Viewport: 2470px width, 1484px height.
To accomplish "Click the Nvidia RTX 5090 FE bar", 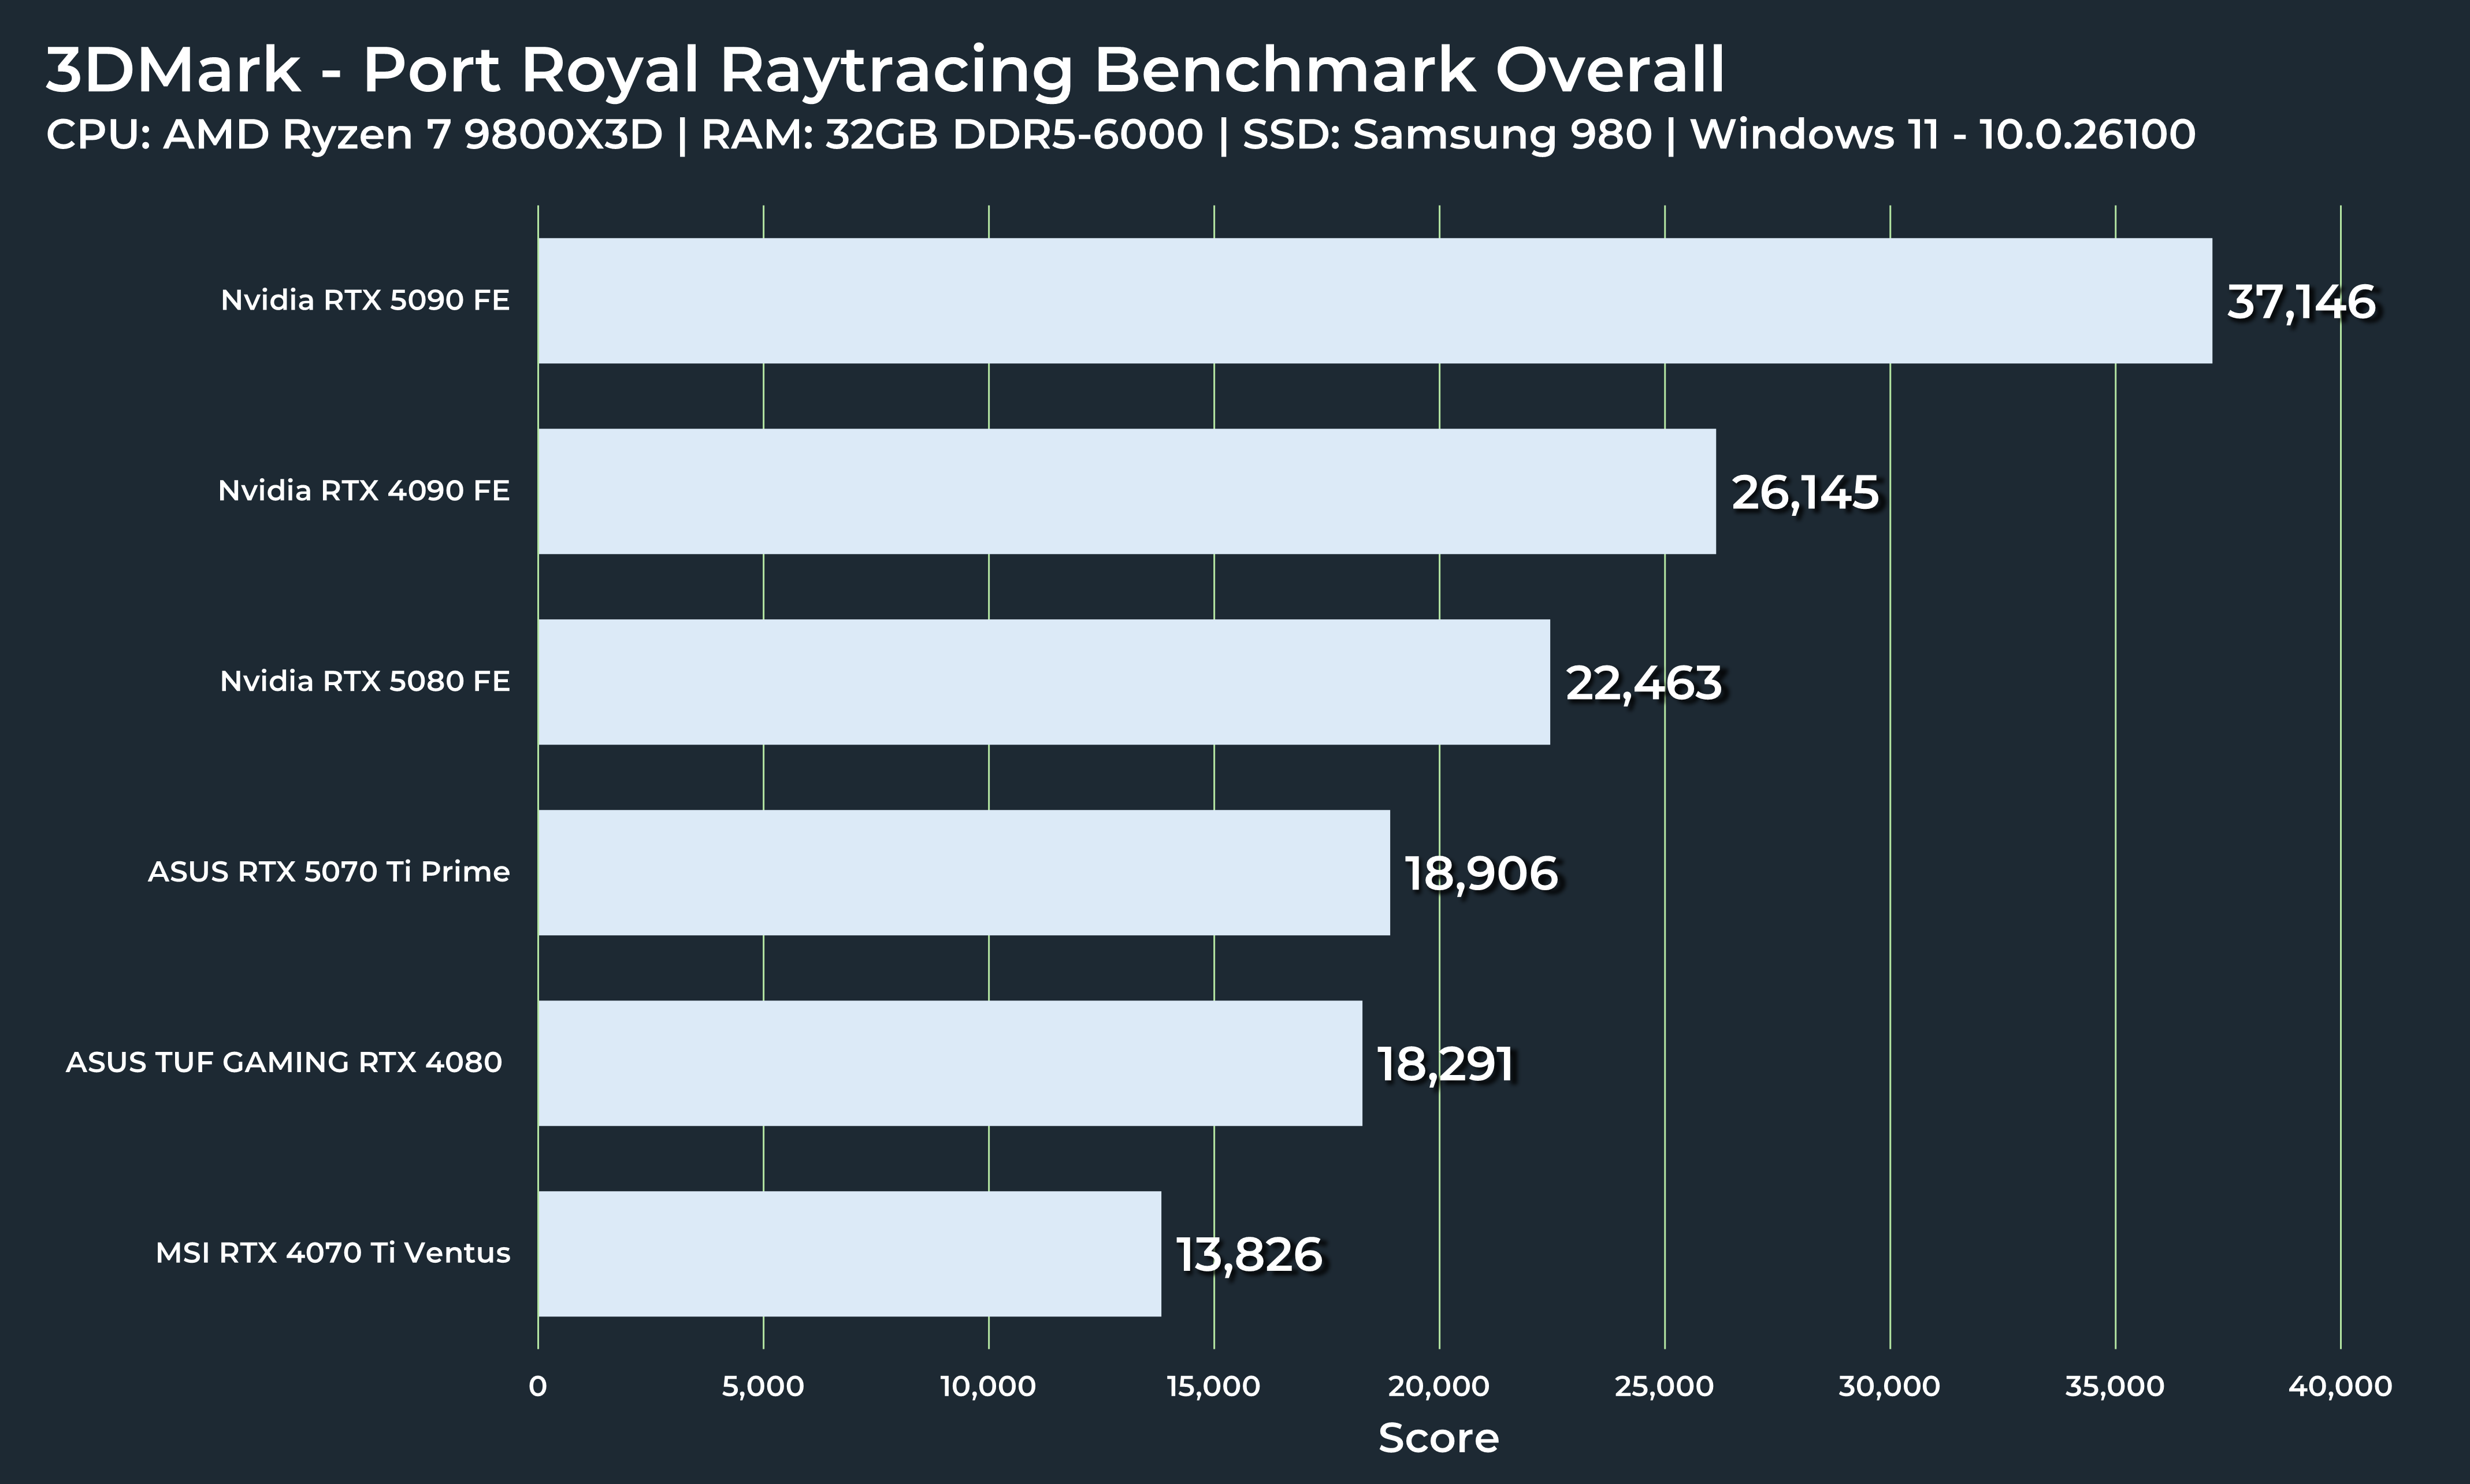I will point(1374,300).
